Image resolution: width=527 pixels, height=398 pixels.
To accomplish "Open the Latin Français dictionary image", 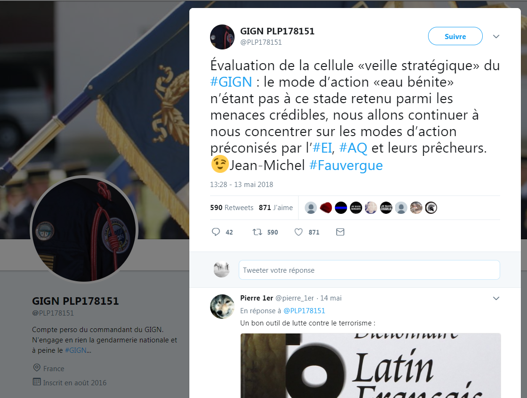I will [x=370, y=366].
